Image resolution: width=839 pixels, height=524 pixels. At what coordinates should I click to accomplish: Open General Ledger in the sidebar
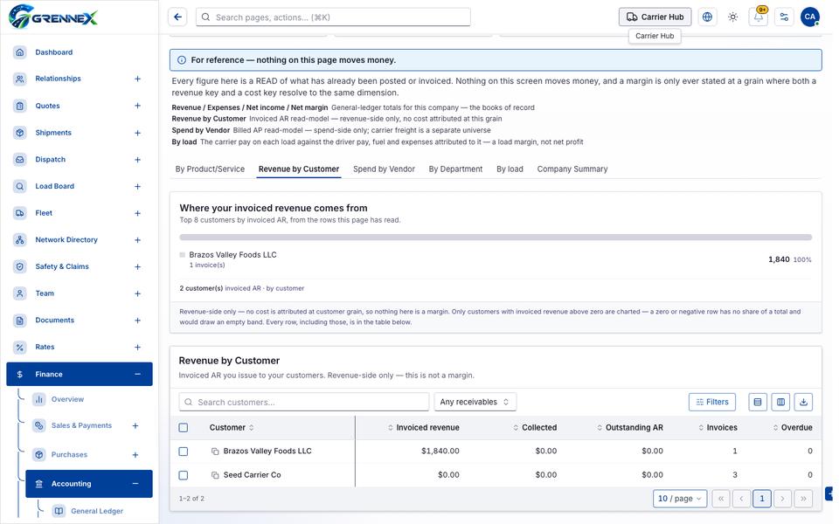click(x=97, y=511)
